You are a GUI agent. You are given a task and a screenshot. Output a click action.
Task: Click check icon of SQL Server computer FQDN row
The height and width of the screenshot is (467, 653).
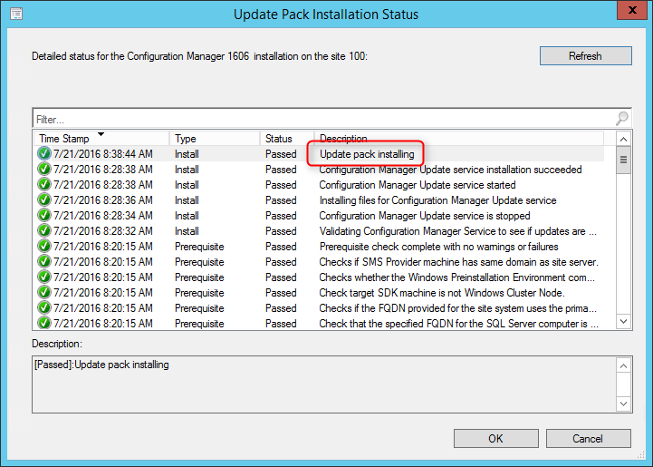tap(43, 323)
